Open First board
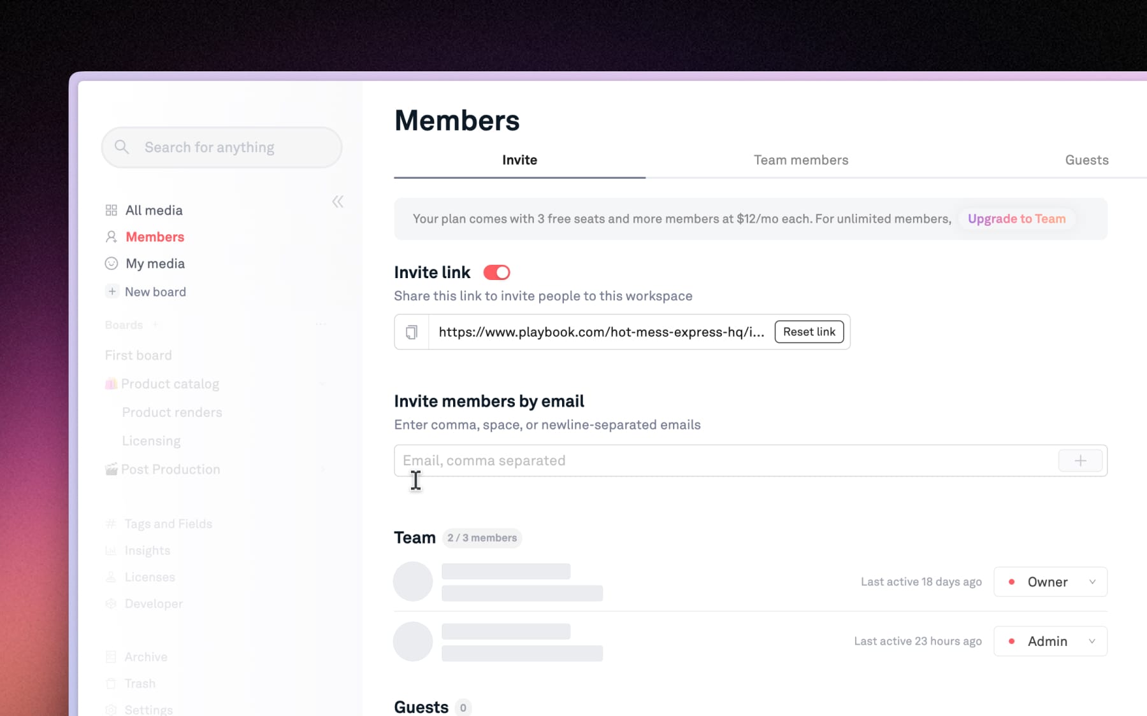Viewport: 1147px width, 716px height. [138, 355]
